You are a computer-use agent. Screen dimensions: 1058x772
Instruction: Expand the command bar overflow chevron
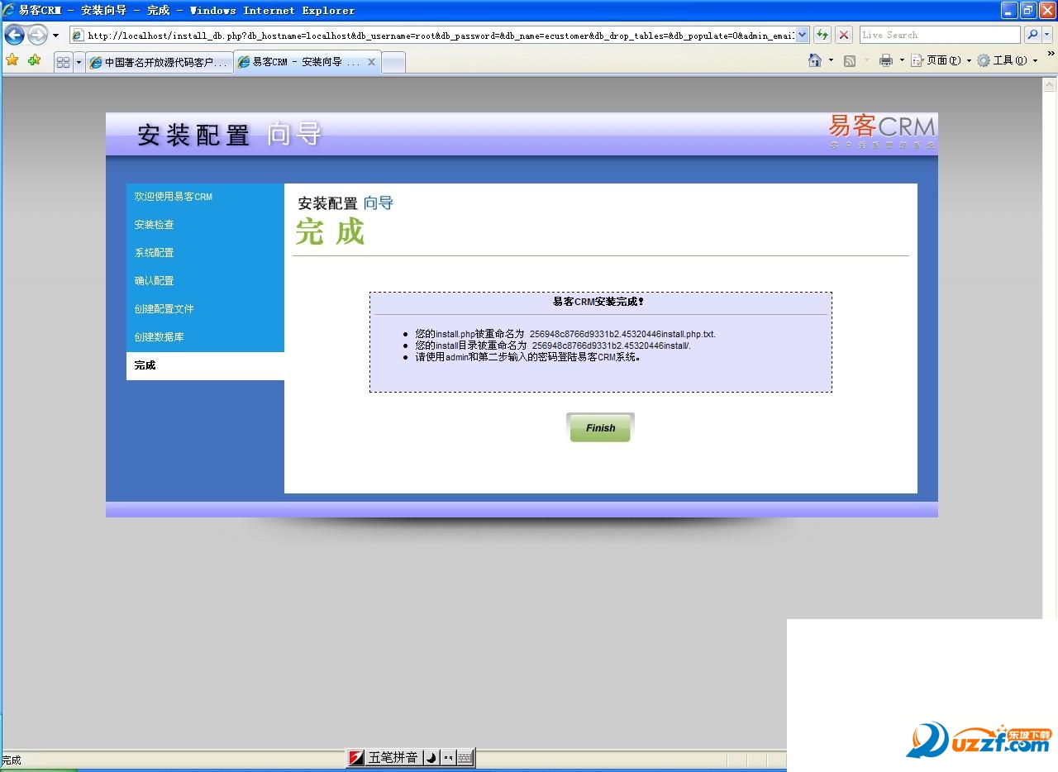click(x=1051, y=55)
